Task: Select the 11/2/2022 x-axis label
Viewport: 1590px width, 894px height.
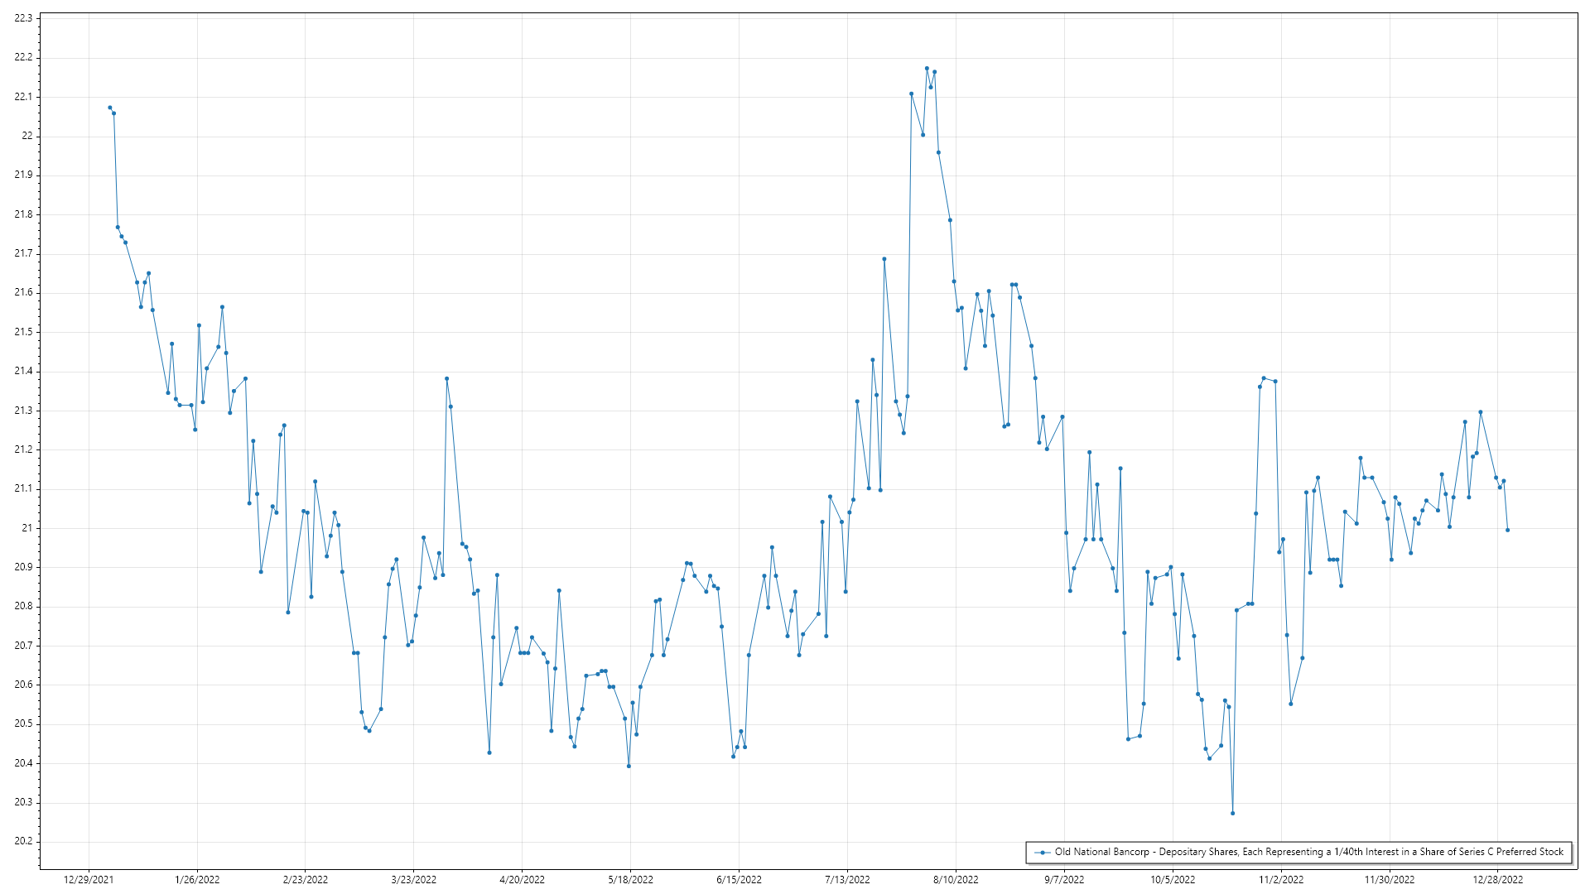Action: pos(1281,879)
